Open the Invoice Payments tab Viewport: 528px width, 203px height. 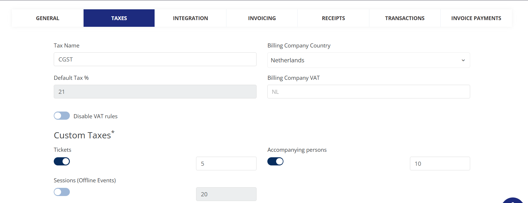(x=476, y=18)
